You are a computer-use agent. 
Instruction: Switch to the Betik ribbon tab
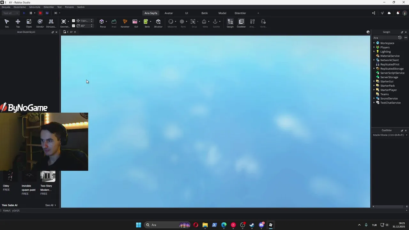coord(204,13)
